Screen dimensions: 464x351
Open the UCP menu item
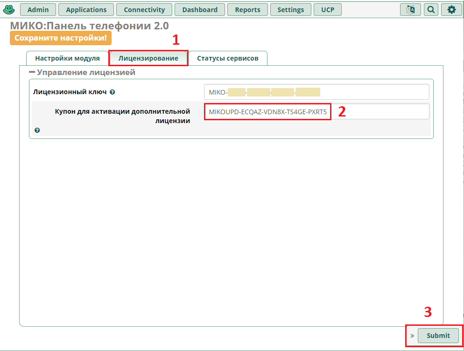pos(328,9)
